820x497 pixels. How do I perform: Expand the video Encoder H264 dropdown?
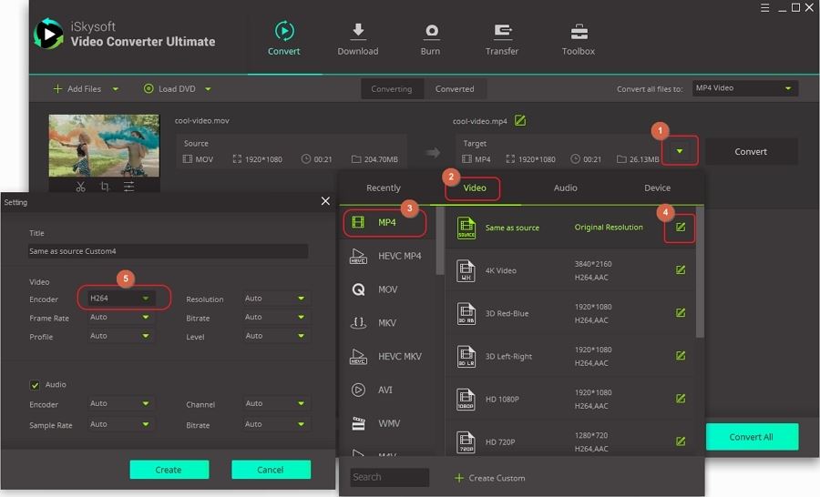[x=120, y=299]
